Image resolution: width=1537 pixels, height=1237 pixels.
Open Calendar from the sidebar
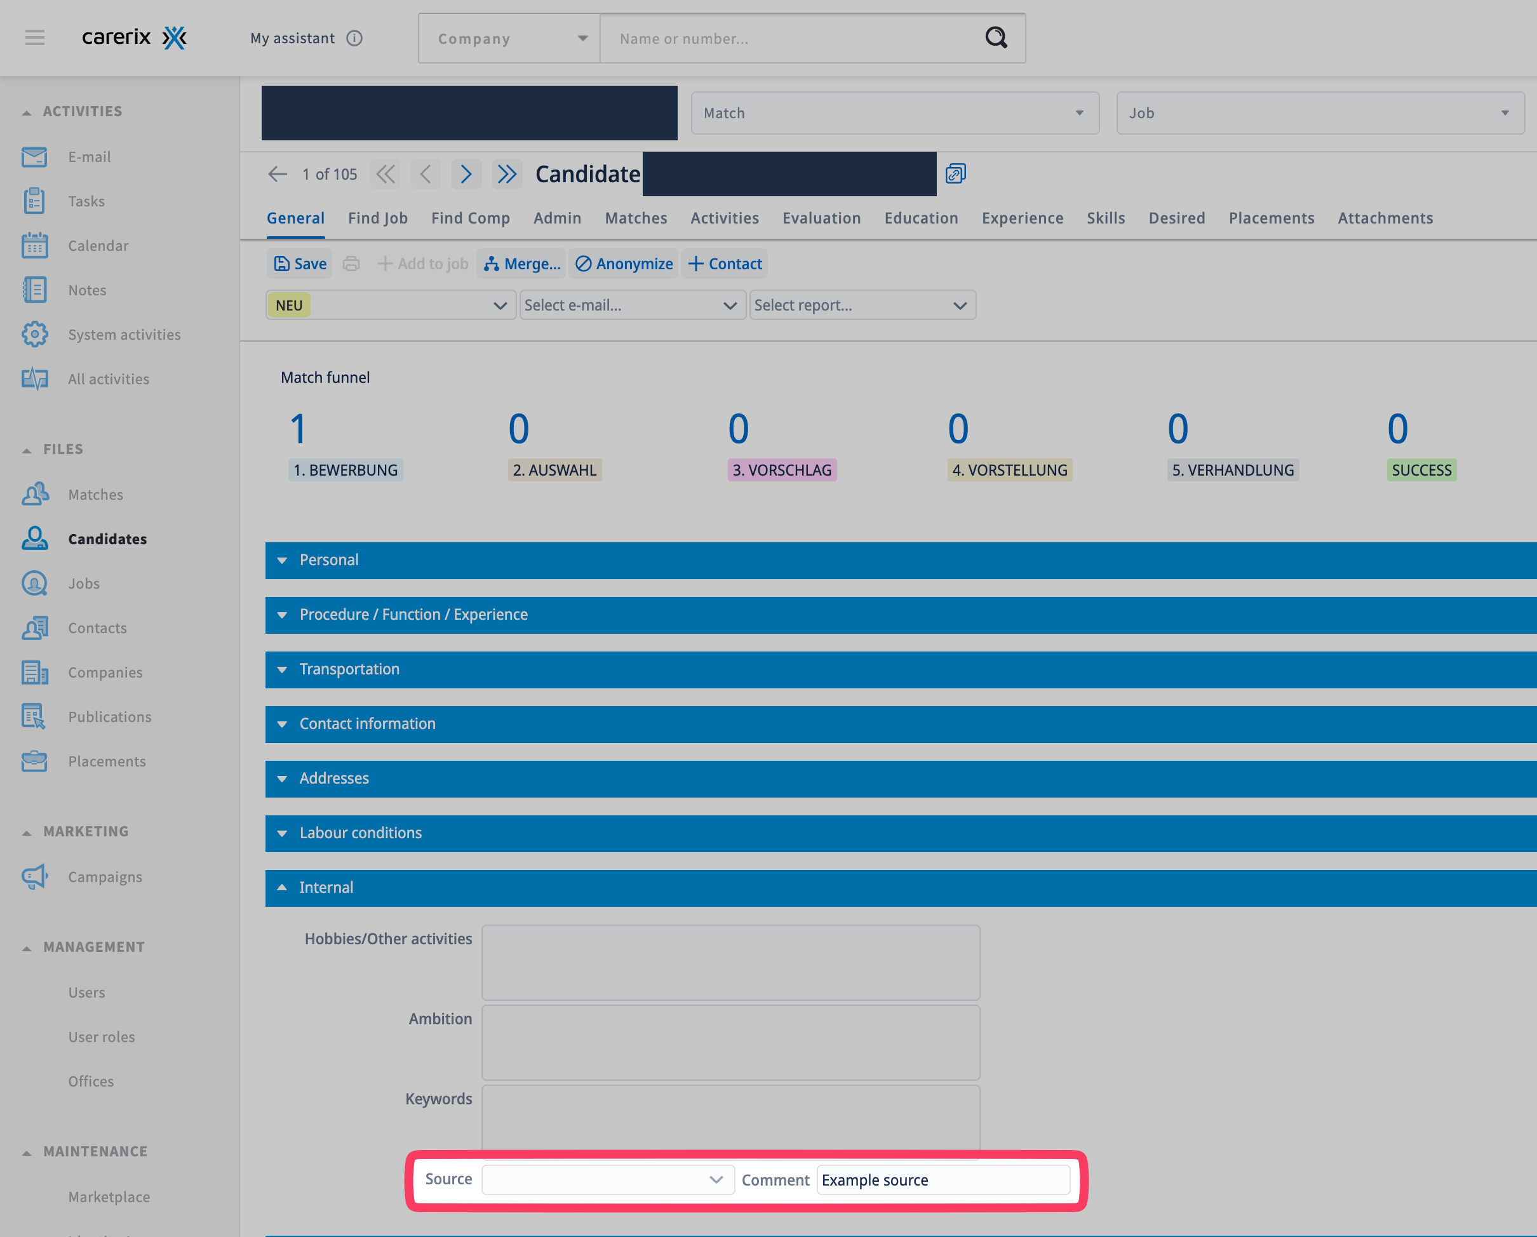coord(98,245)
